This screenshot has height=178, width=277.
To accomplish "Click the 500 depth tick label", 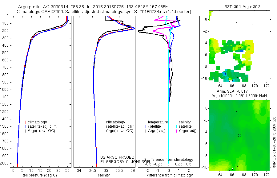I will pyautogui.click(x=5, y=53).
